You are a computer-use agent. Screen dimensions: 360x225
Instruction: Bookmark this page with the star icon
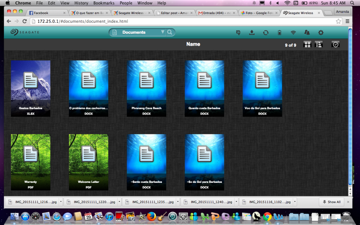tap(339, 21)
